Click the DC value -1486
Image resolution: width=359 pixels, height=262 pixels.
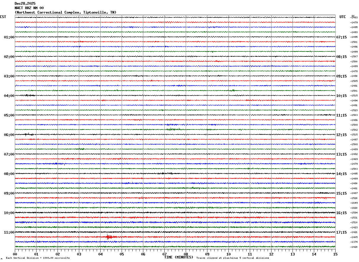[354, 120]
